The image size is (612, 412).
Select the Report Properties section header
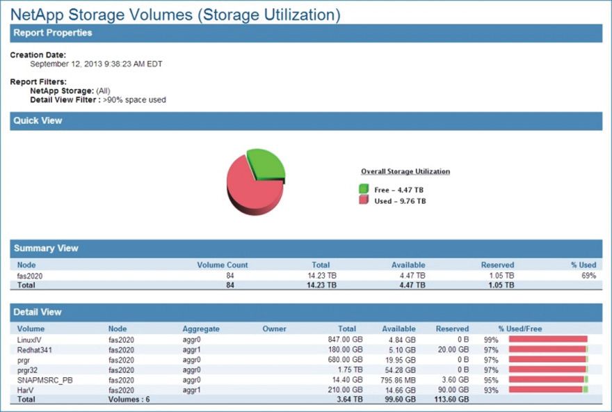coord(306,33)
